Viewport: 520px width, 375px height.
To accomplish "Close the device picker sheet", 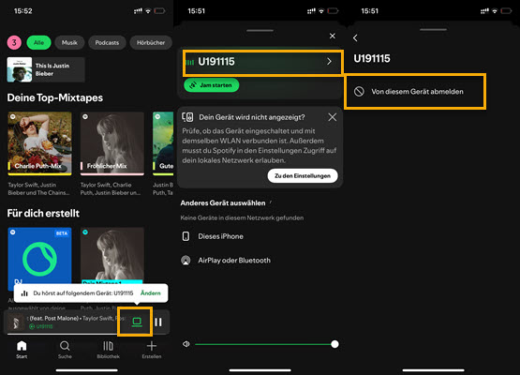I will (333, 36).
